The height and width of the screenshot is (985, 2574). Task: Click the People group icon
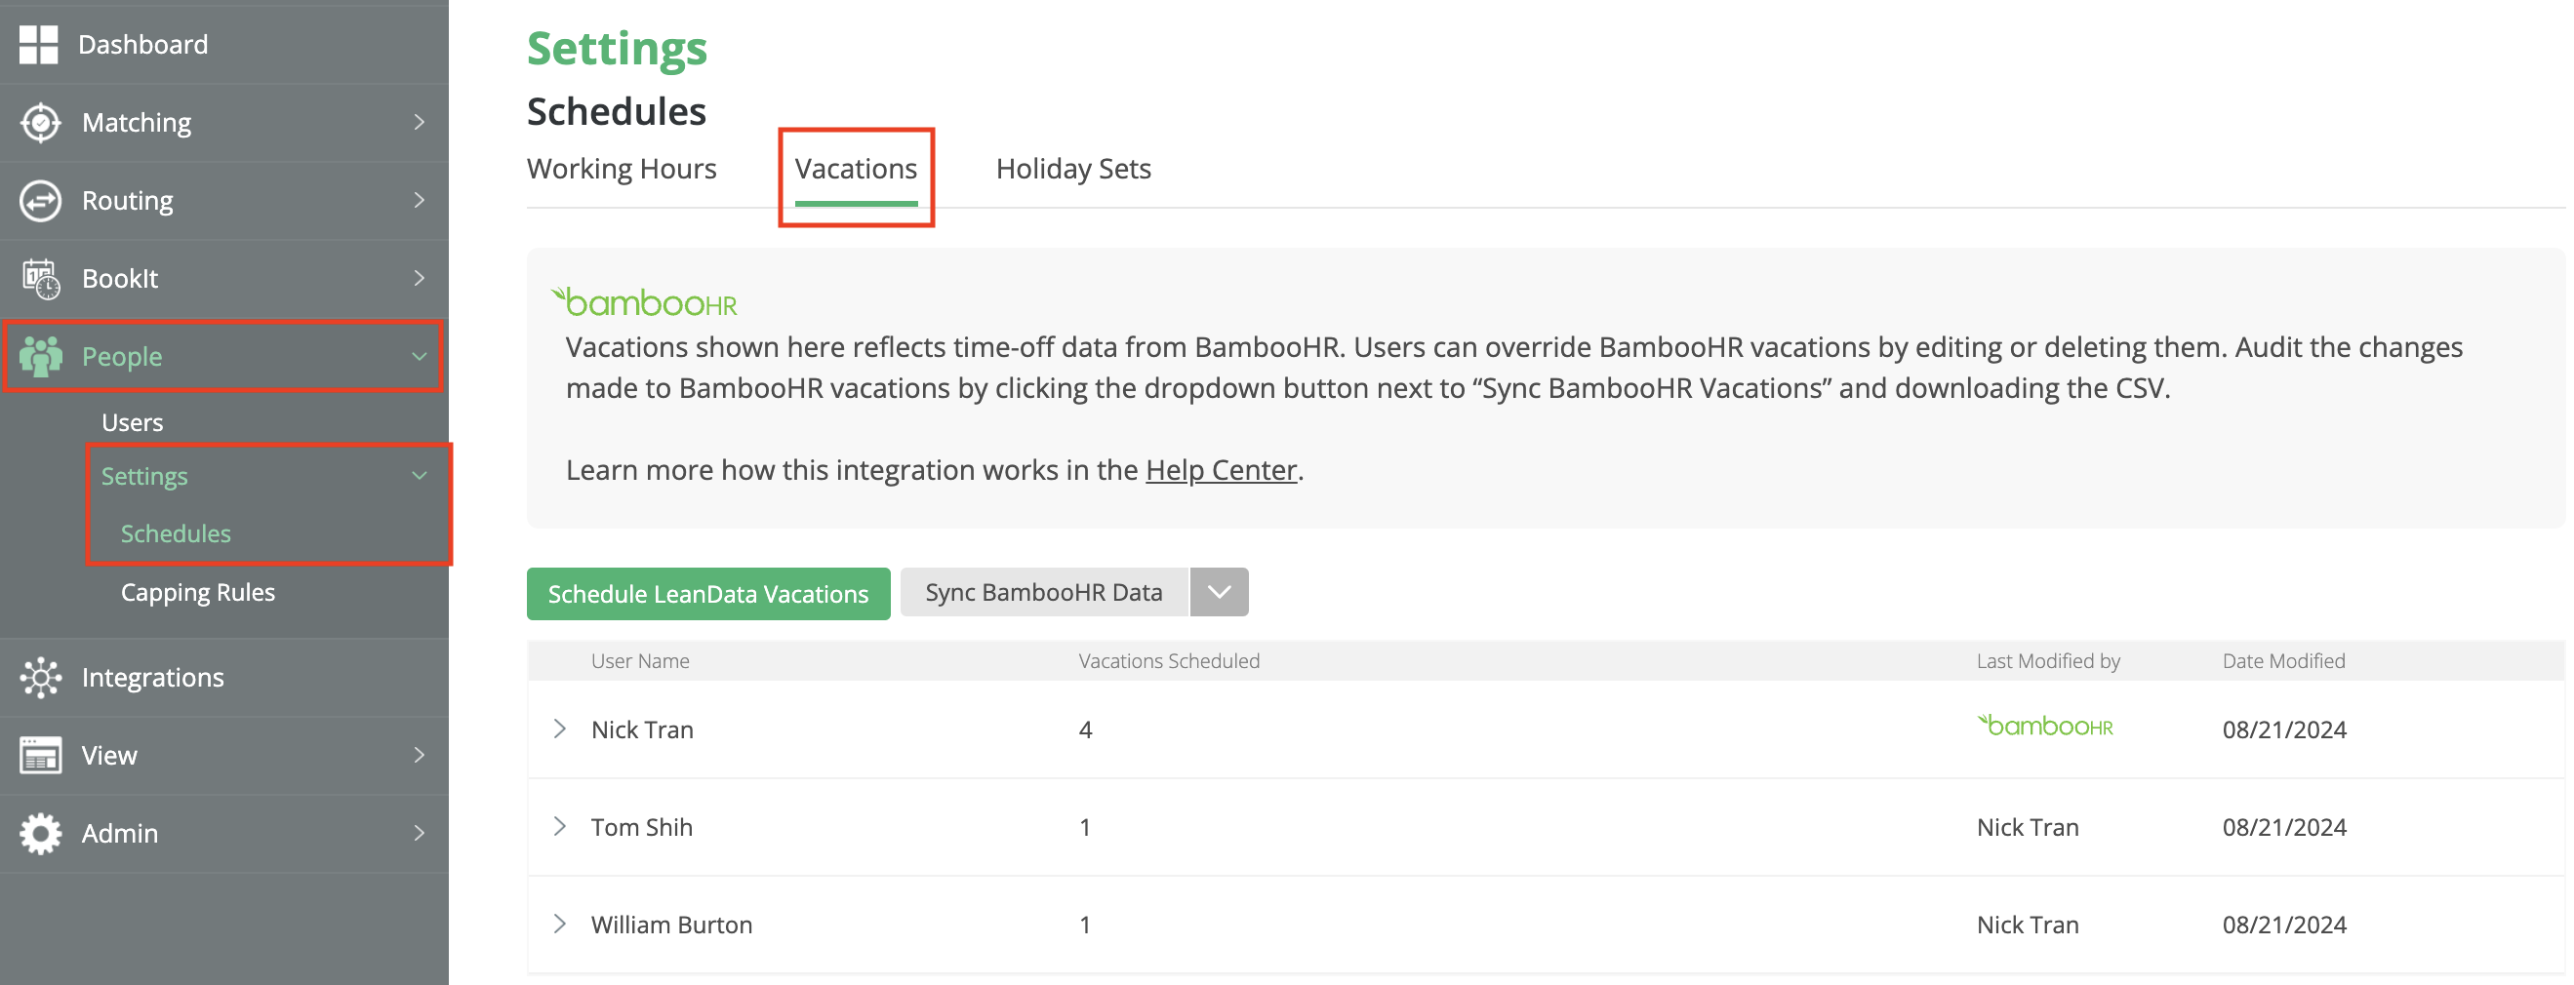41,357
